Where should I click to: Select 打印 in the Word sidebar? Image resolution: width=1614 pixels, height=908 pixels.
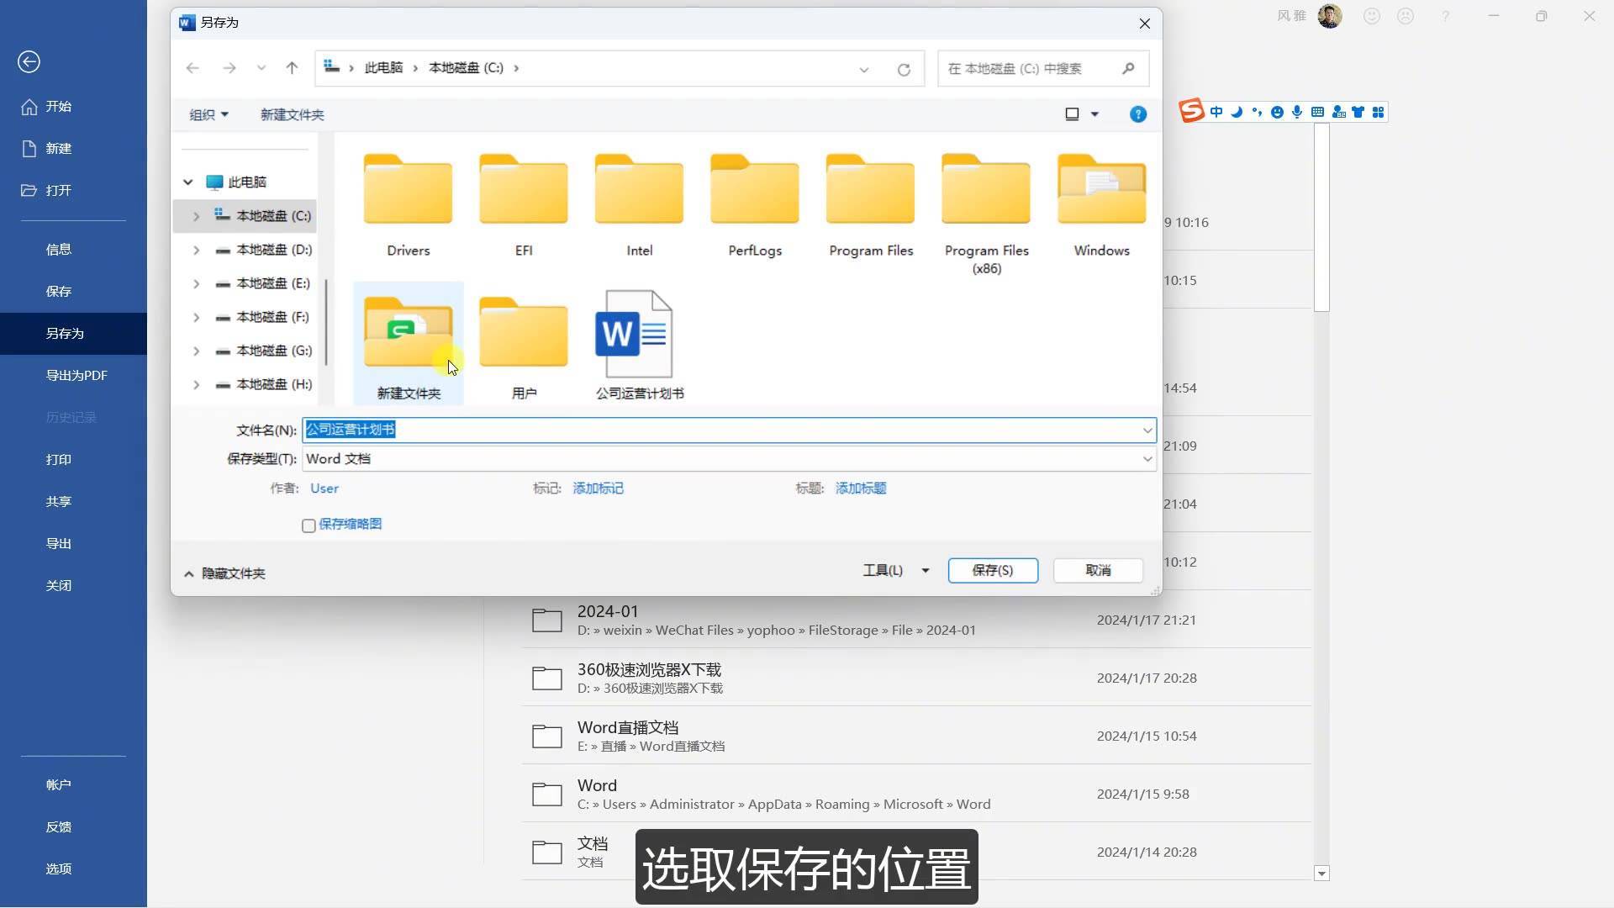(59, 460)
